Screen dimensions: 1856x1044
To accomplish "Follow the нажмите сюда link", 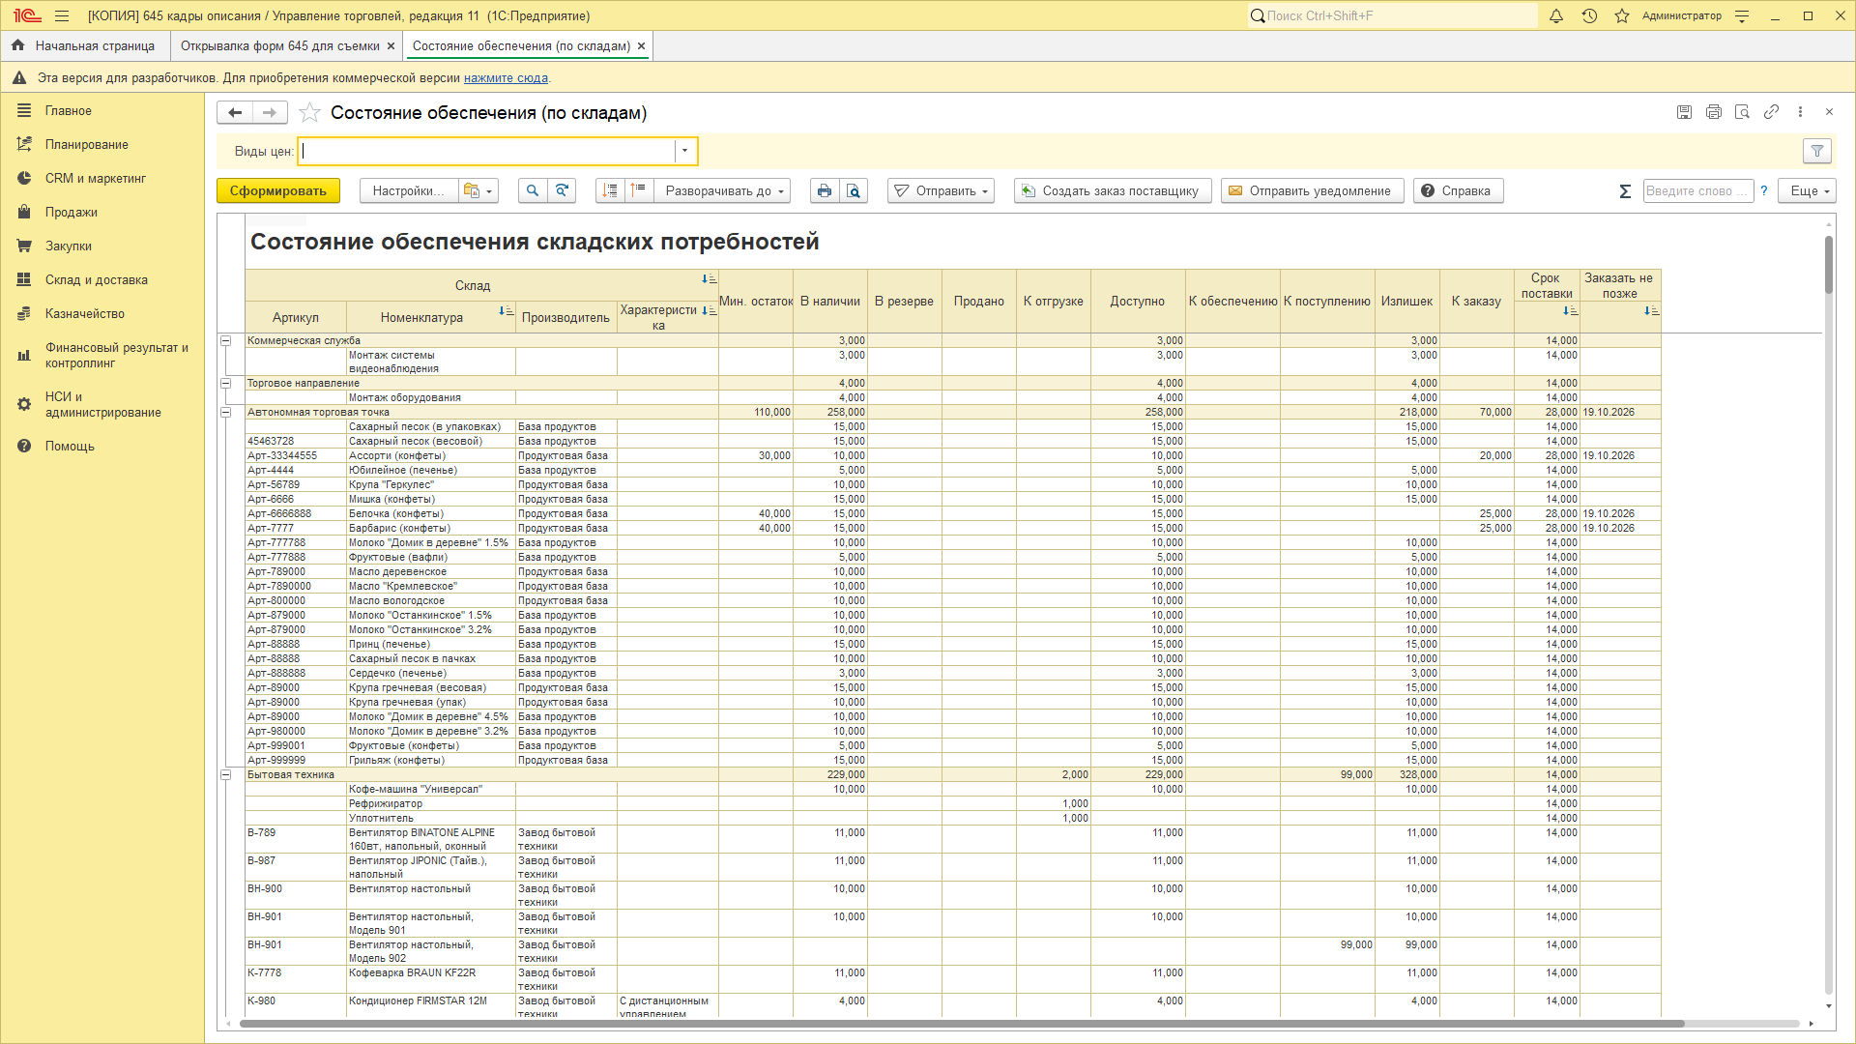I will pos(506,78).
